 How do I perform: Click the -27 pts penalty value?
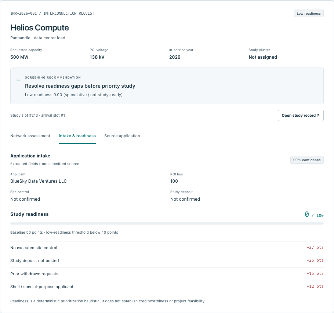(315, 247)
